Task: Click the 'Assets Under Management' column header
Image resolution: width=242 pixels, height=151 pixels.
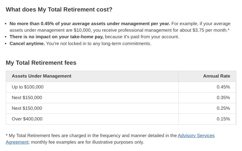Action: [x=42, y=76]
